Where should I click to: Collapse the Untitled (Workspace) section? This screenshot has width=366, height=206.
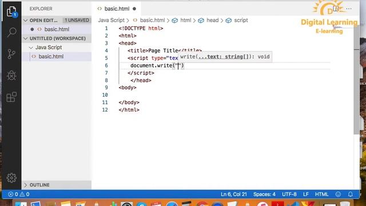point(25,38)
